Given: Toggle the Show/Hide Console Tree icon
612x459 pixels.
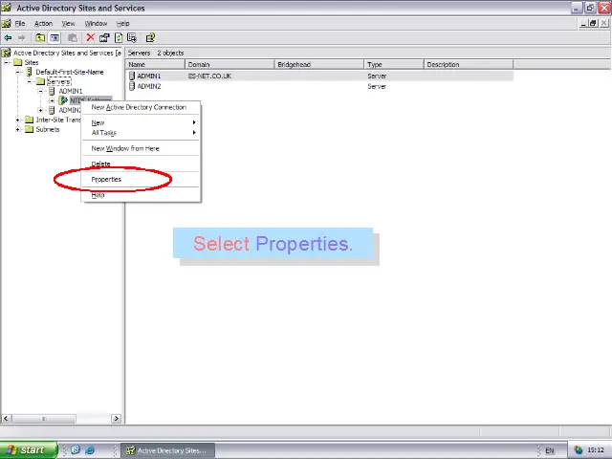Looking at the screenshot, I should [55, 38].
